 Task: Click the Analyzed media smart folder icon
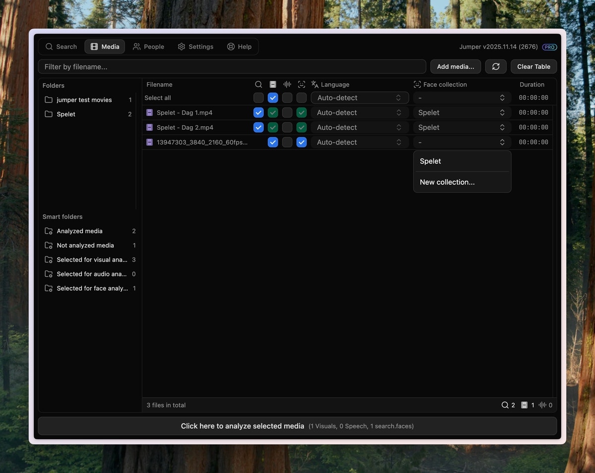coord(49,231)
